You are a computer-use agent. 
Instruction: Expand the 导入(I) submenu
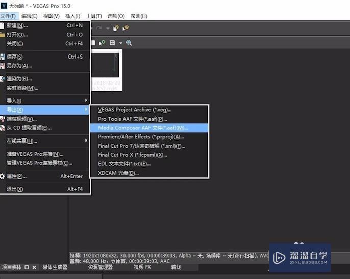[x=45, y=101]
